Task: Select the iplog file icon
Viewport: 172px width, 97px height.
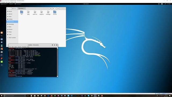Action: click(28, 12)
